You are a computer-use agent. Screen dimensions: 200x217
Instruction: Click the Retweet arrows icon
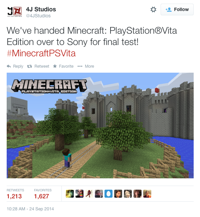(29, 66)
